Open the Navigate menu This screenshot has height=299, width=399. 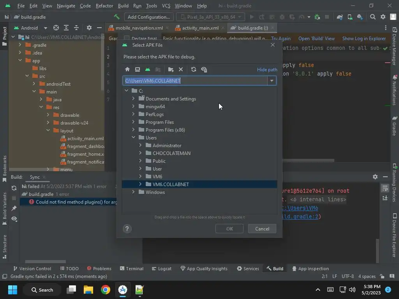click(x=66, y=5)
